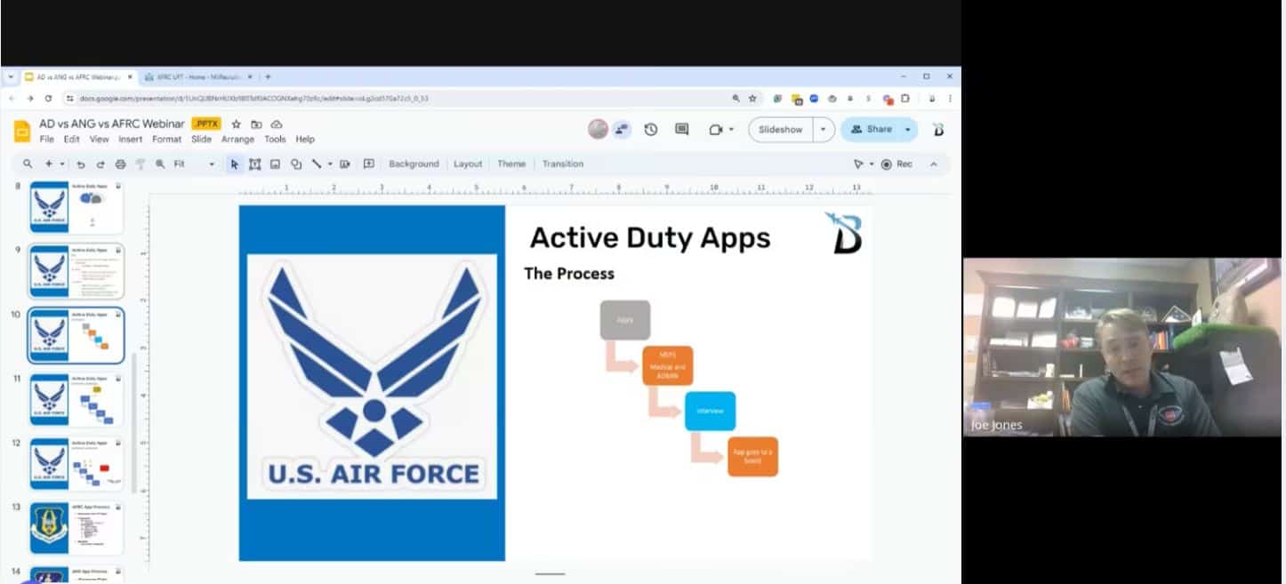
Task: Insert a new comment
Action: coord(369,164)
